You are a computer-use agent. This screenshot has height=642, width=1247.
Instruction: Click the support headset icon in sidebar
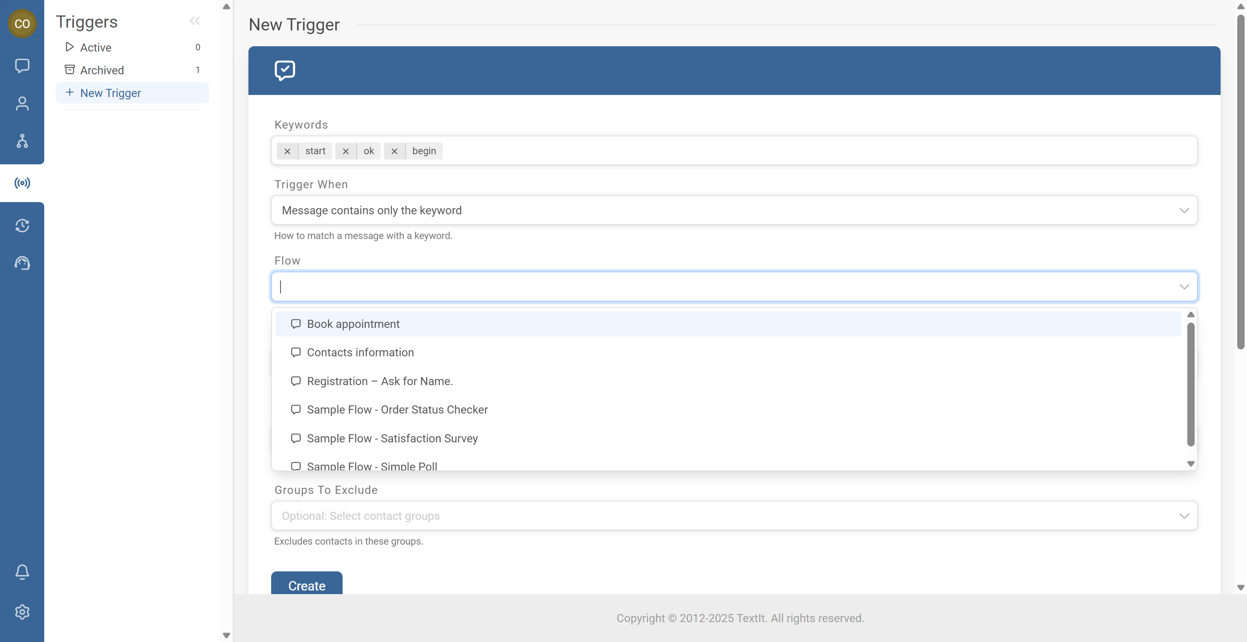coord(22,263)
